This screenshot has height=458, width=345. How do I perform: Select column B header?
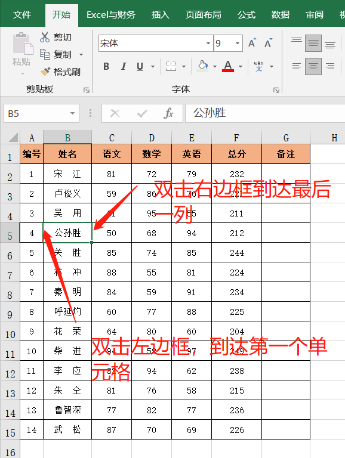pos(67,137)
